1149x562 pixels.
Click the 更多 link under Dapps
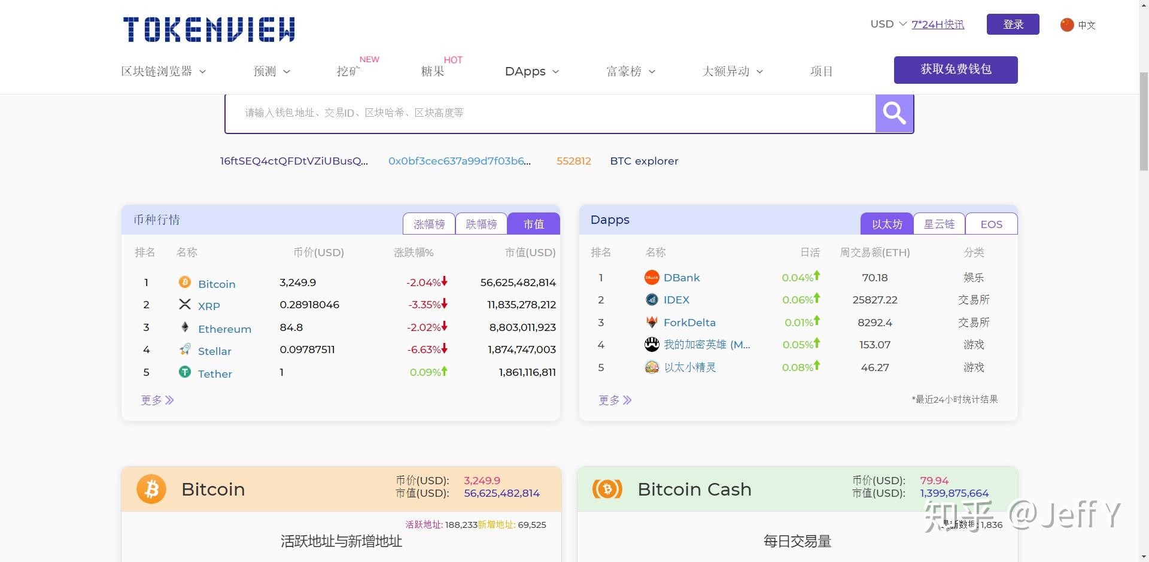609,400
